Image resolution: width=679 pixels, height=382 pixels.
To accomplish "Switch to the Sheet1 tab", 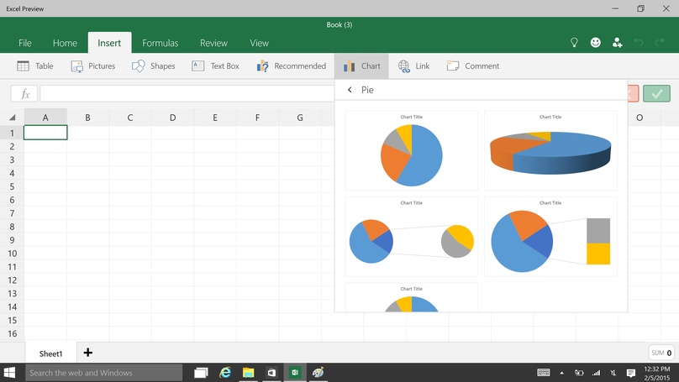I will pos(51,353).
